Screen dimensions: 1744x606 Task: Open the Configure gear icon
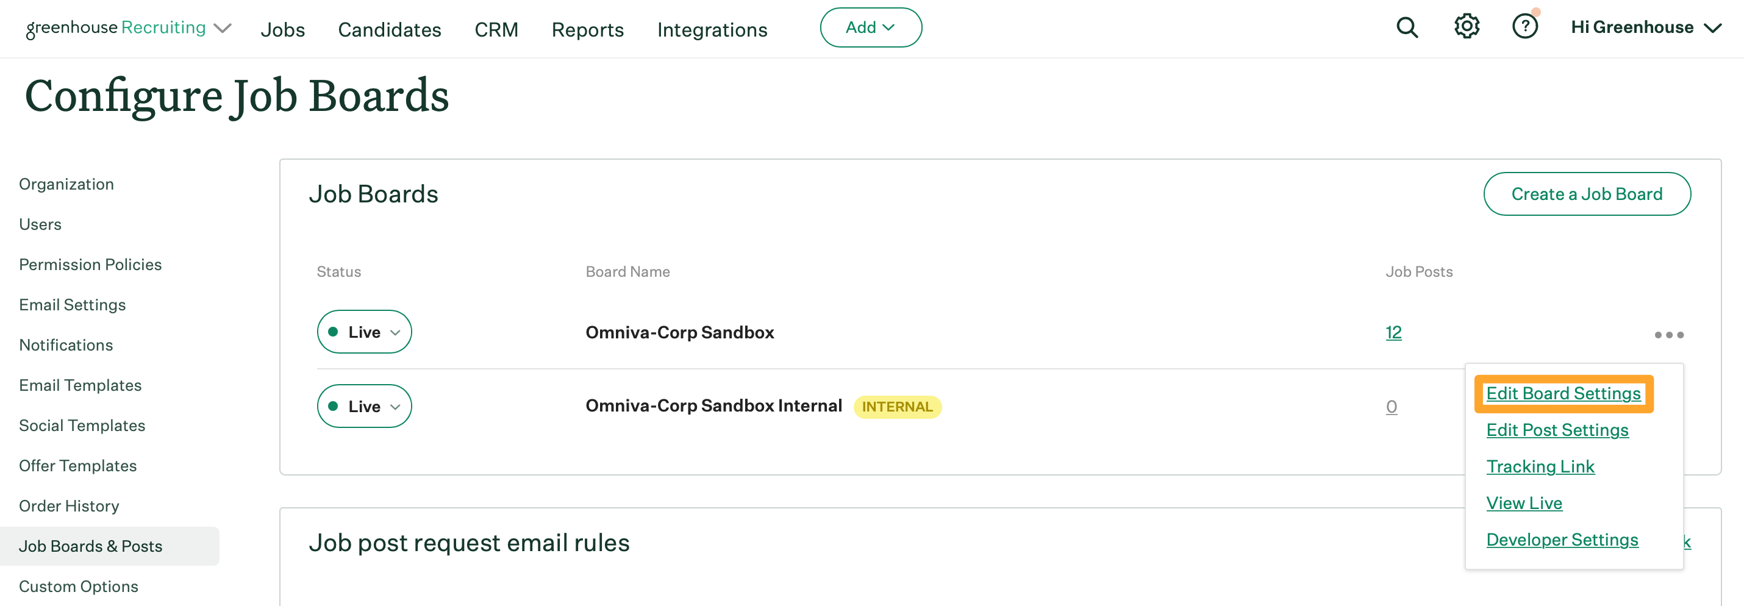point(1467,27)
